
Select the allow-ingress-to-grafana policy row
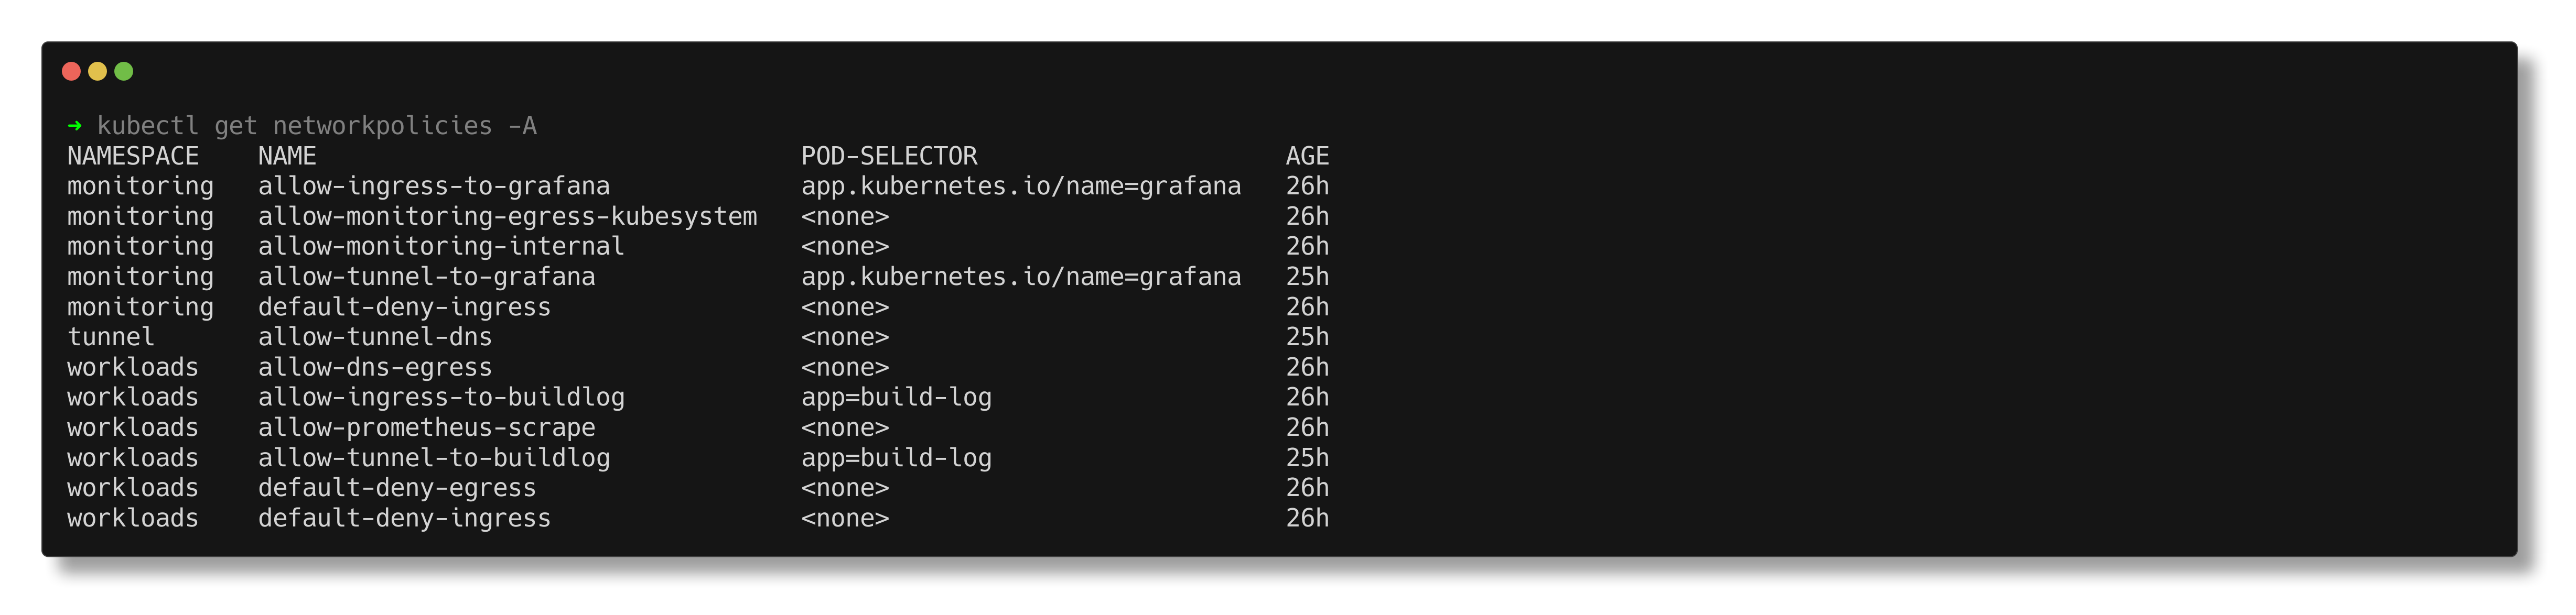click(434, 185)
